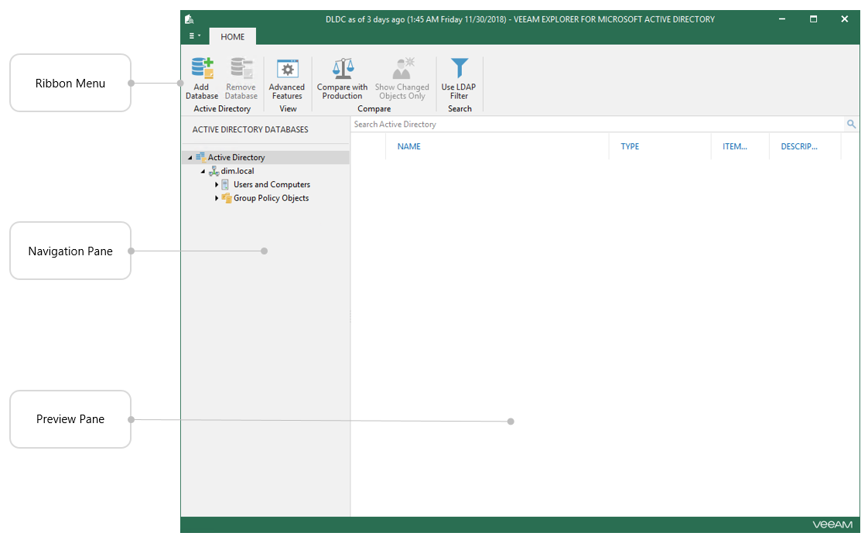868x543 pixels.
Task: Click the Veeam app icon in title bar
Action: [190, 19]
